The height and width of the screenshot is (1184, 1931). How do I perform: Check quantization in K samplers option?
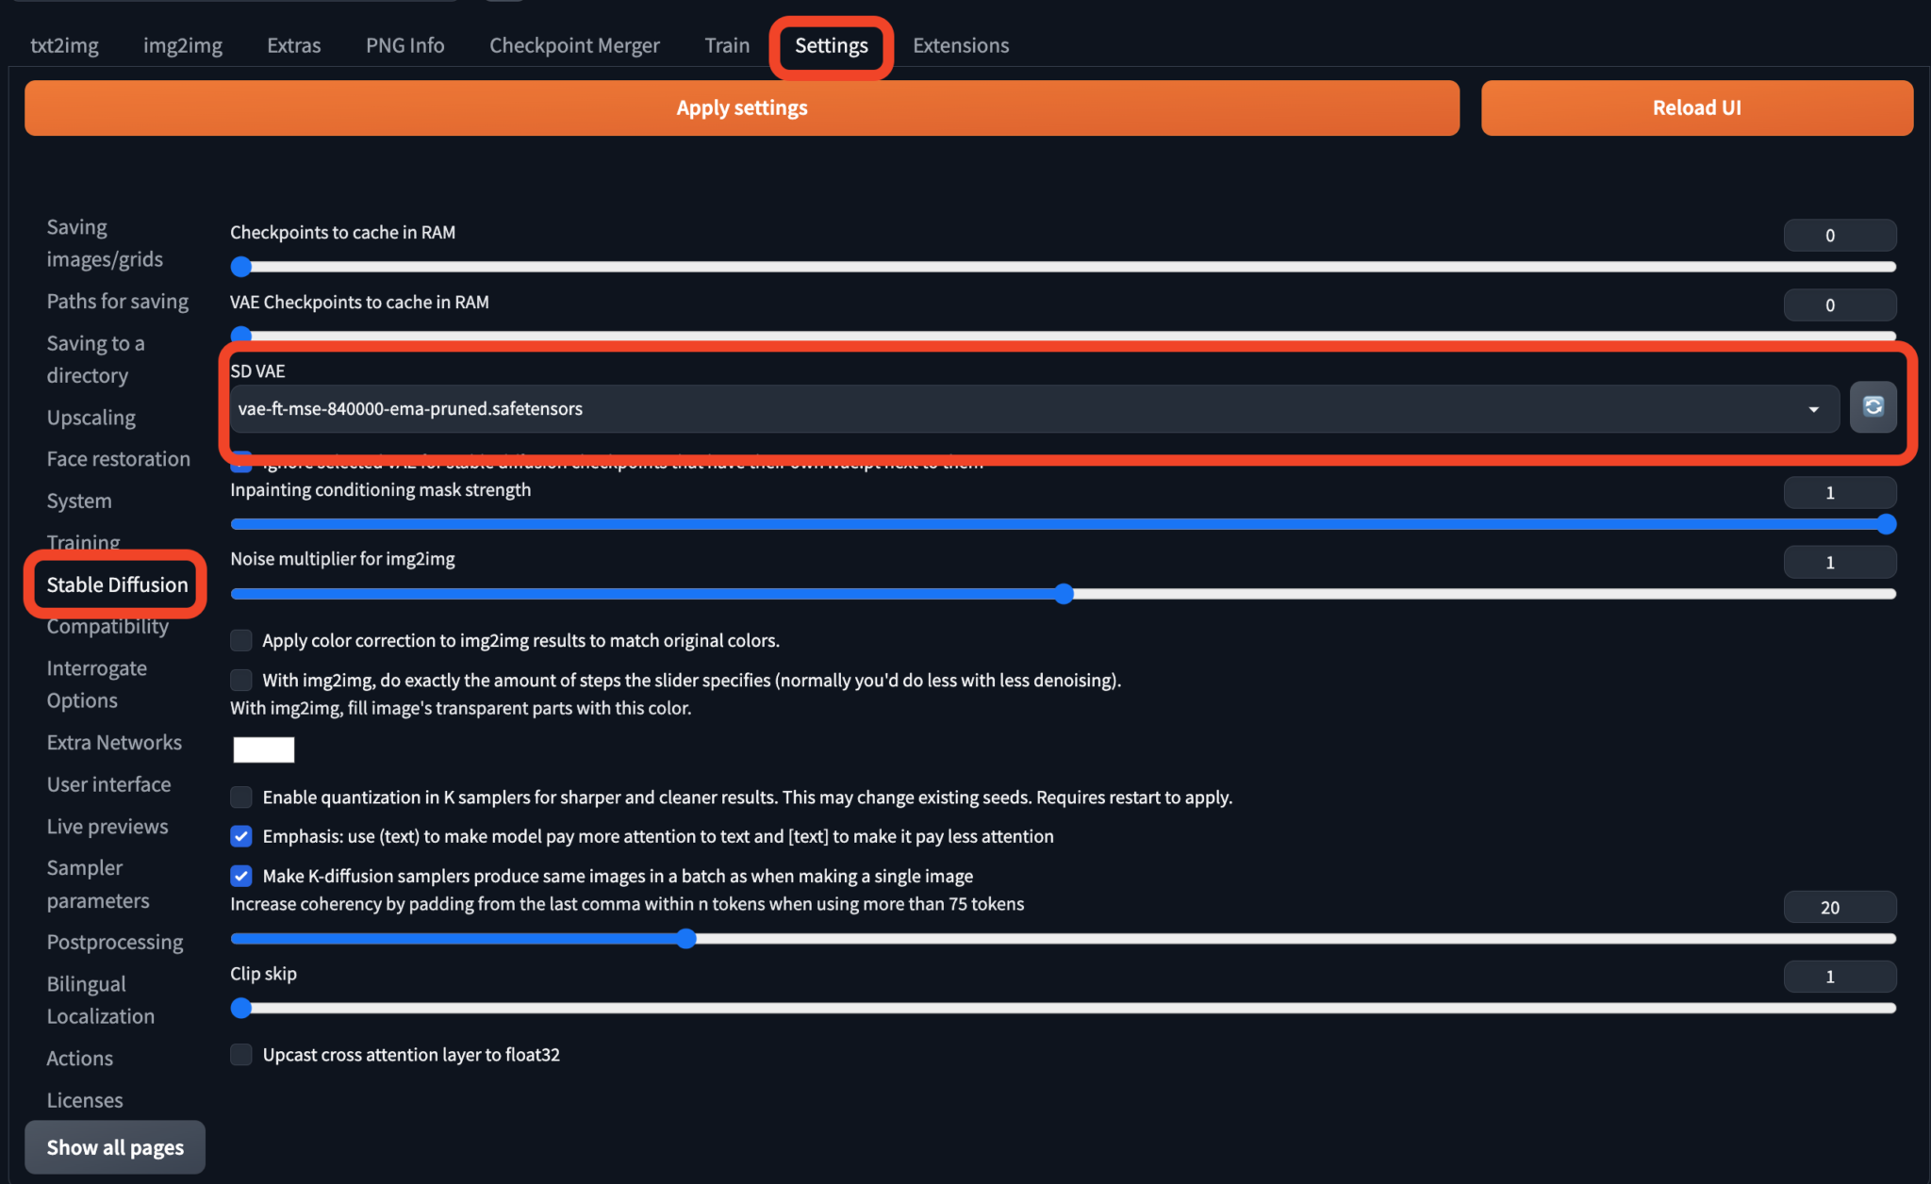241,798
